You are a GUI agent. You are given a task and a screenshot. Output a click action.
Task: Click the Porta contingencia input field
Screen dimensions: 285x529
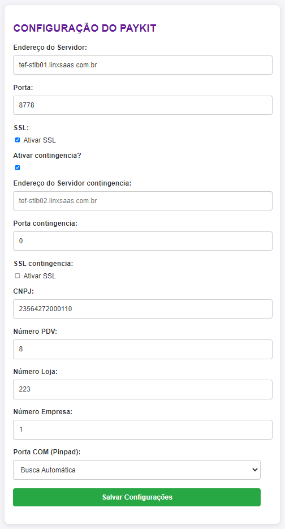click(x=142, y=241)
